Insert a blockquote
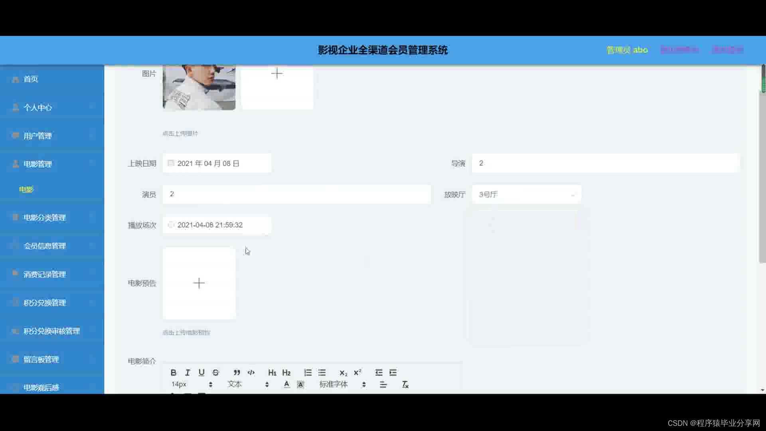 tap(237, 372)
